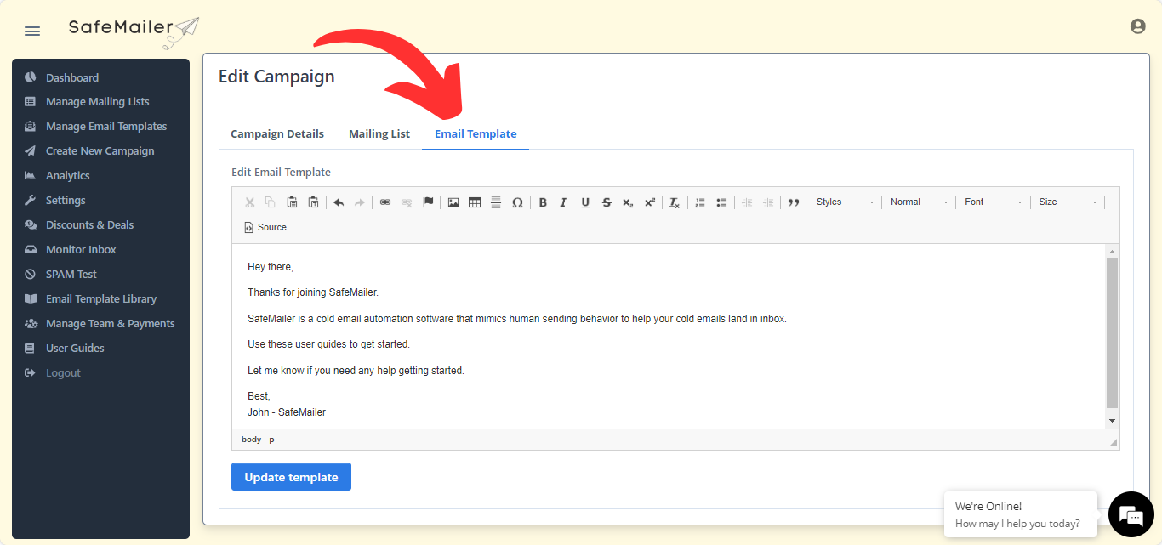Click the 'Hey there,' line in the editor
The height and width of the screenshot is (545, 1162).
pyautogui.click(x=271, y=267)
